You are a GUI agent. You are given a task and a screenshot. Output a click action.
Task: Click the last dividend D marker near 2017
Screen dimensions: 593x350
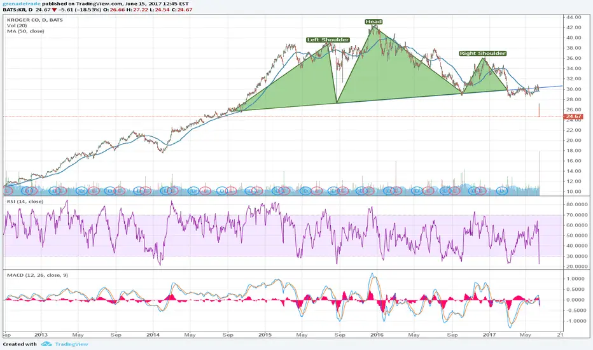(502, 191)
